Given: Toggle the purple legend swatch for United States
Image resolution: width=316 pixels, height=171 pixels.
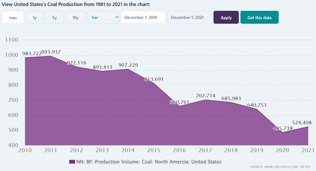Looking at the screenshot, I should (x=72, y=162).
